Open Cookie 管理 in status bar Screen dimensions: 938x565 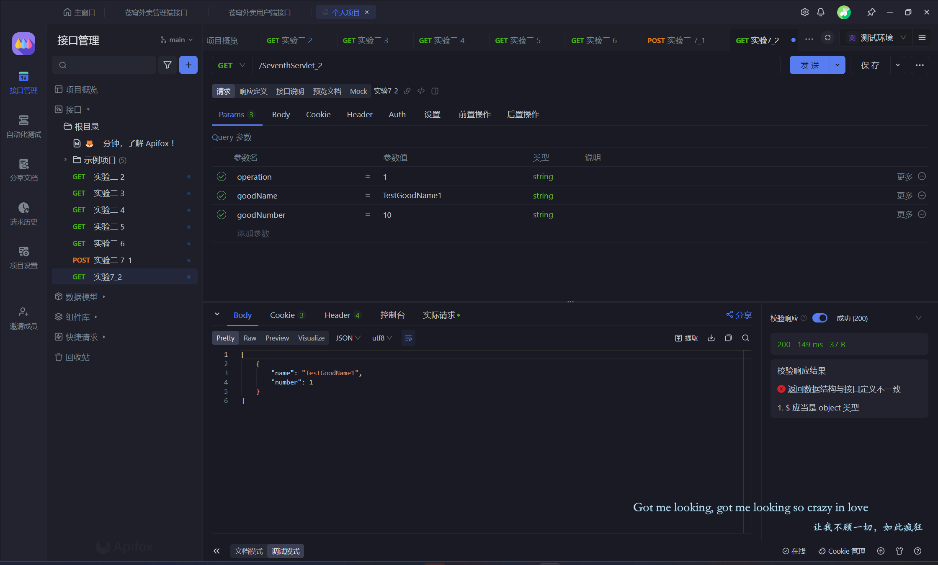tap(842, 551)
